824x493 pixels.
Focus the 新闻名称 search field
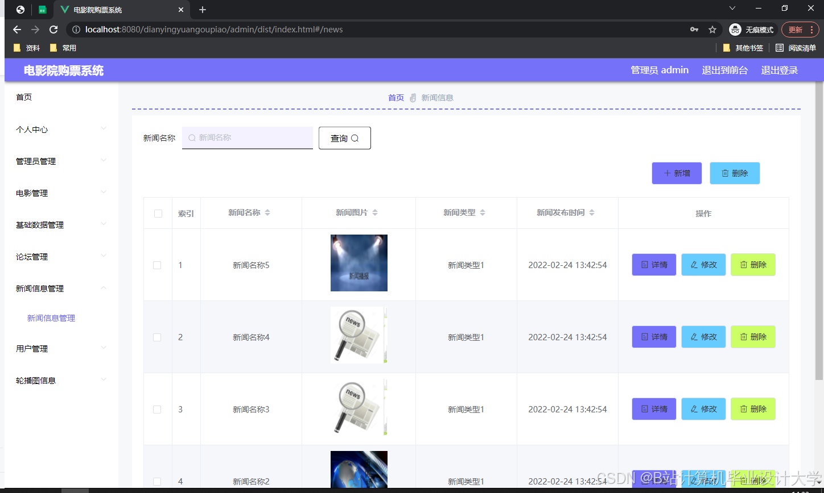[248, 138]
